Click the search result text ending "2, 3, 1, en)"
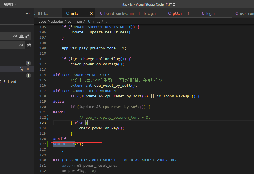 coord(8,82)
